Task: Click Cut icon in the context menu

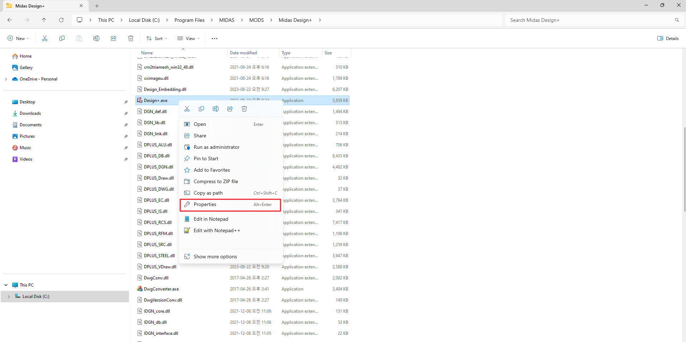Action: pyautogui.click(x=187, y=109)
